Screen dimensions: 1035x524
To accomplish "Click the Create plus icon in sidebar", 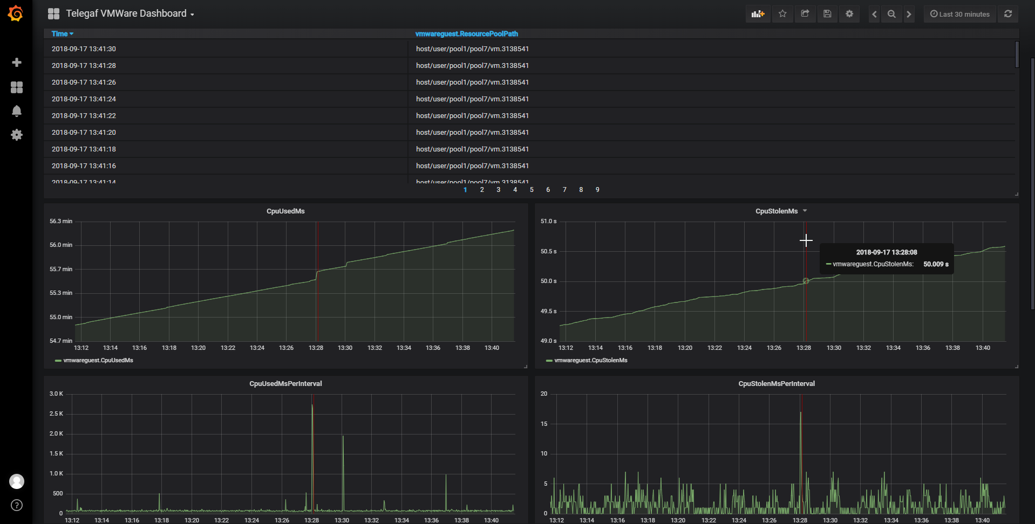I will (17, 63).
